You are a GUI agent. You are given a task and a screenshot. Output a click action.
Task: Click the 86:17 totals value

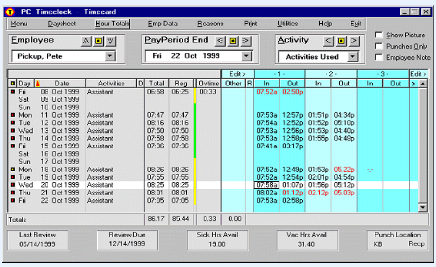coord(156,219)
